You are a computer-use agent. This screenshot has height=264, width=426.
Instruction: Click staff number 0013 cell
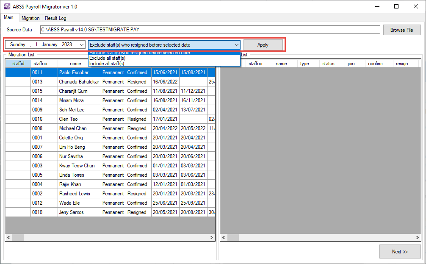(44, 81)
